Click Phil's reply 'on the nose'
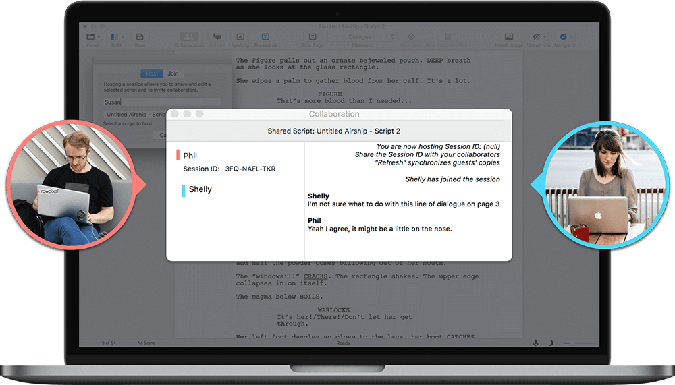 (379, 229)
